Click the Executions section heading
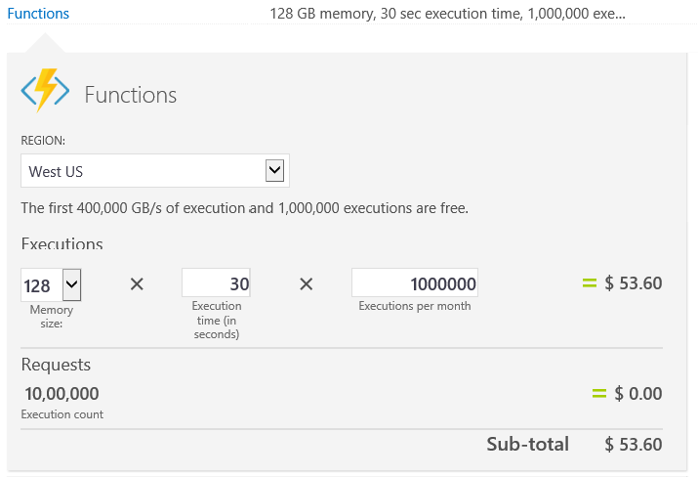The width and height of the screenshot is (698, 477). coord(62,243)
